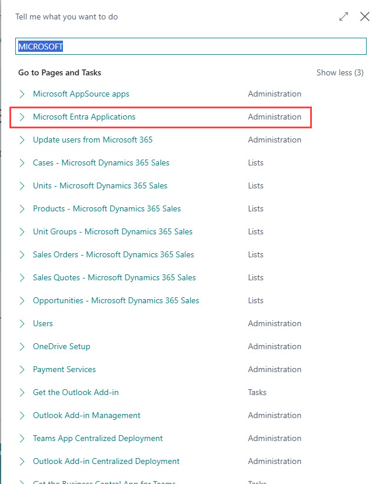Open Microsoft Entra Applications result
The image size is (379, 484).
click(84, 117)
